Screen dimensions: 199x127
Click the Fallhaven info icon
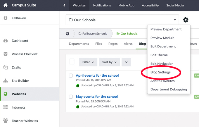tap(6, 18)
